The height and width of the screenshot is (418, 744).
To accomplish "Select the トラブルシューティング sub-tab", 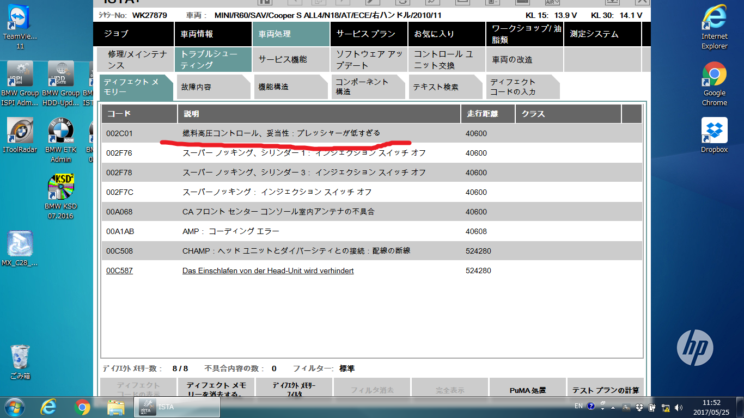I will coord(213,60).
